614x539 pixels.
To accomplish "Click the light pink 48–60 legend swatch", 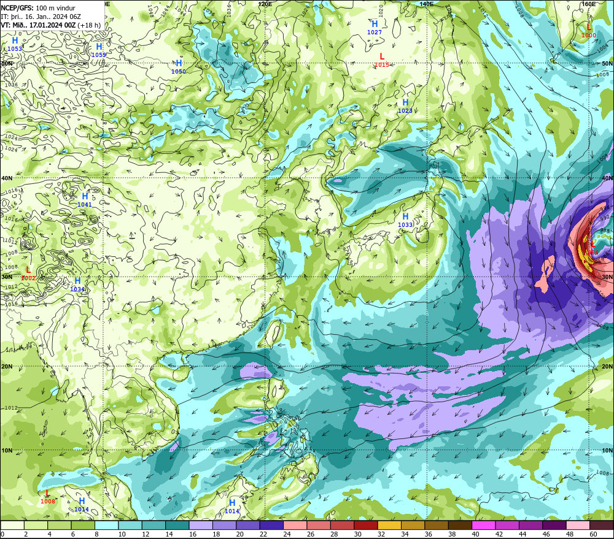I will click(578, 525).
